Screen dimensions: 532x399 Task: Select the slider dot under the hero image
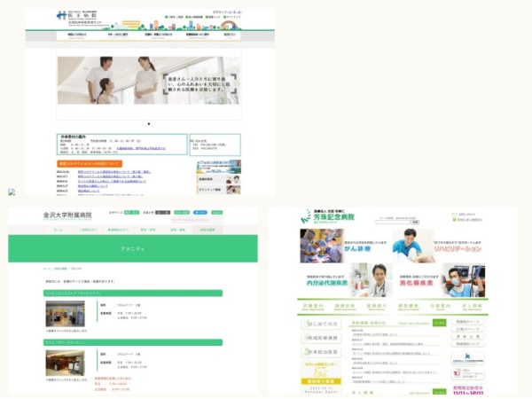(149, 124)
